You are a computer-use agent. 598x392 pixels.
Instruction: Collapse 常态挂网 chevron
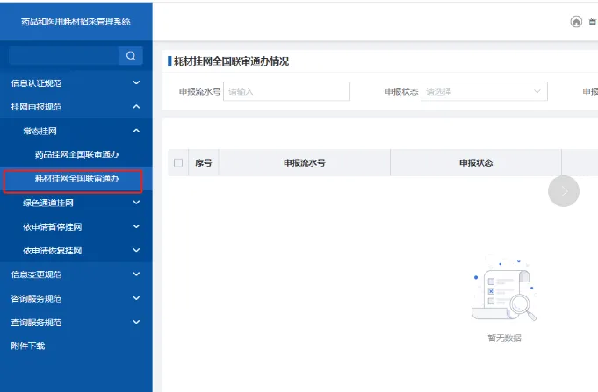pos(136,131)
